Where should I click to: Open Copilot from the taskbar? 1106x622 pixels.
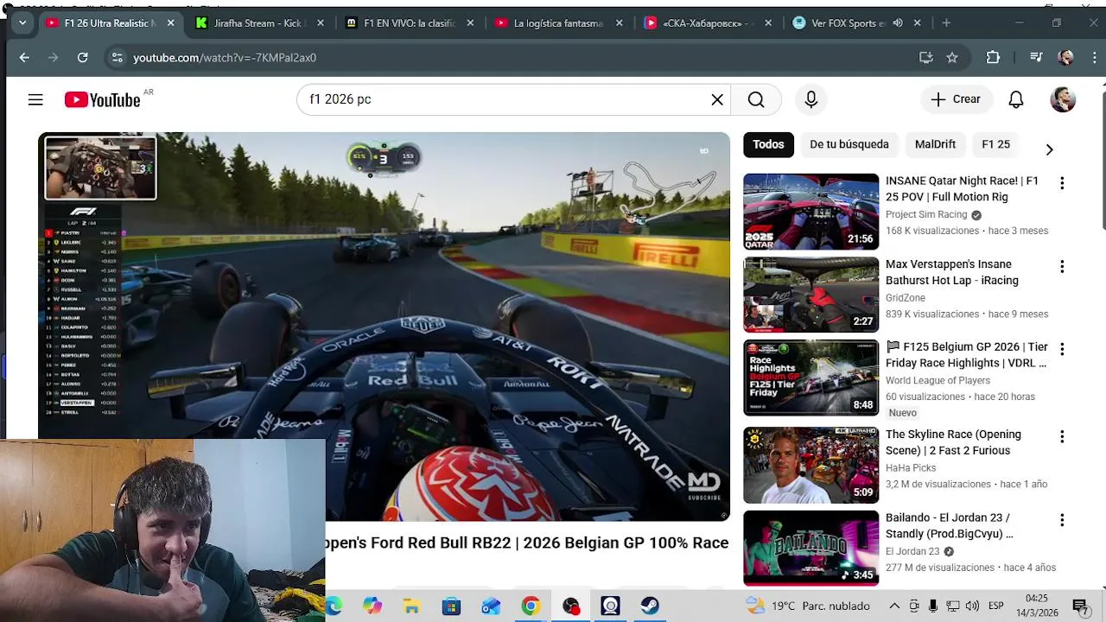pyautogui.click(x=372, y=606)
